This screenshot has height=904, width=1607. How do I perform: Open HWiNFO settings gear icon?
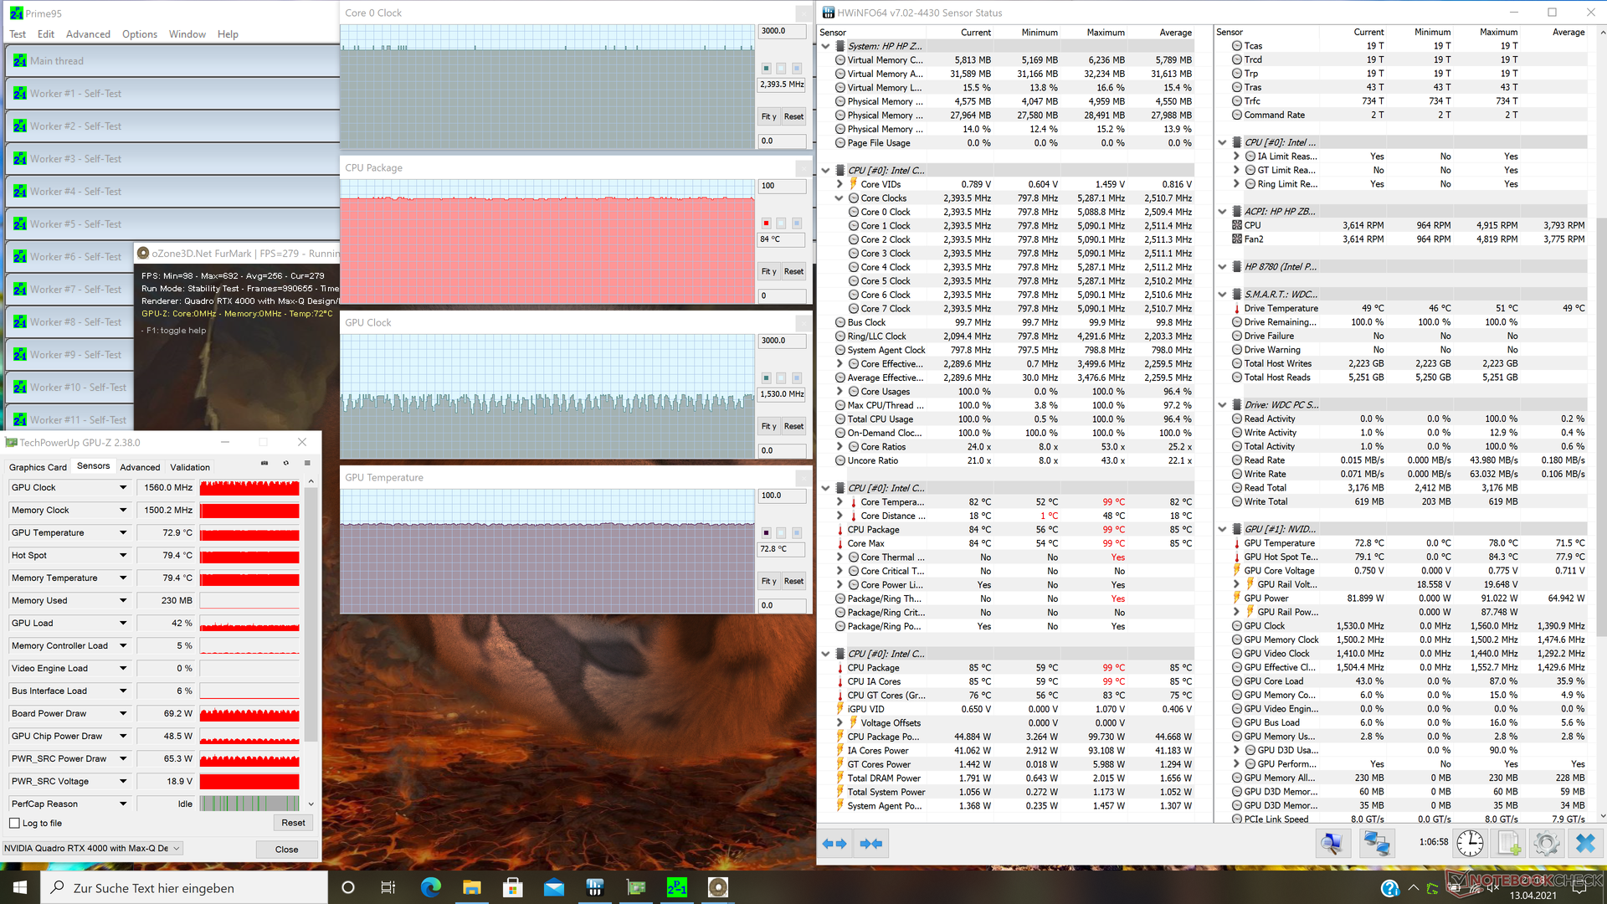pyautogui.click(x=1547, y=844)
